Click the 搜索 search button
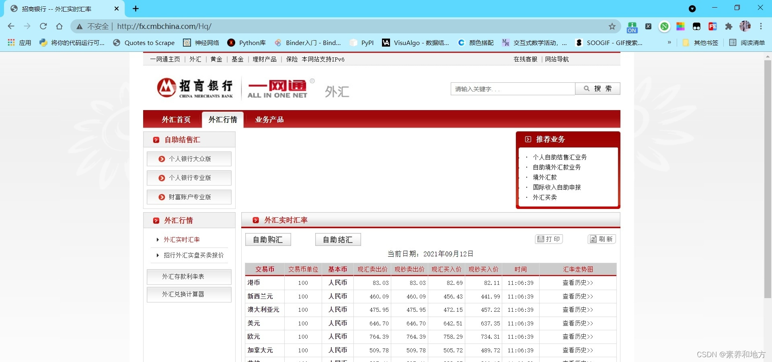 (597, 89)
